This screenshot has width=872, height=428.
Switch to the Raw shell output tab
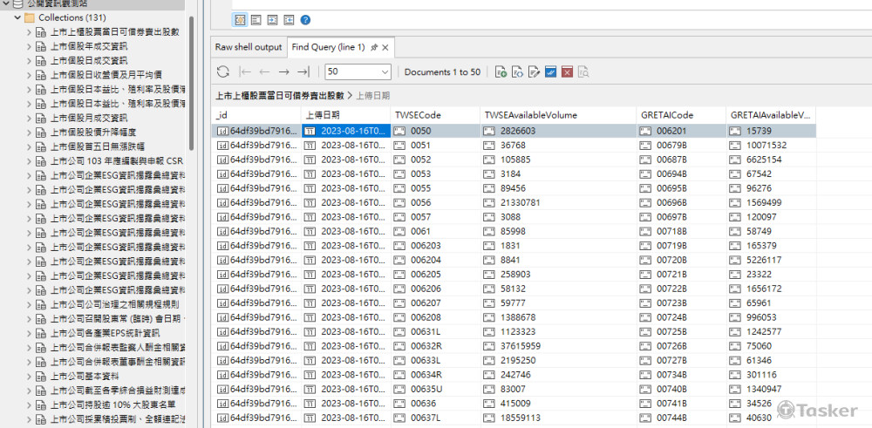click(x=249, y=47)
